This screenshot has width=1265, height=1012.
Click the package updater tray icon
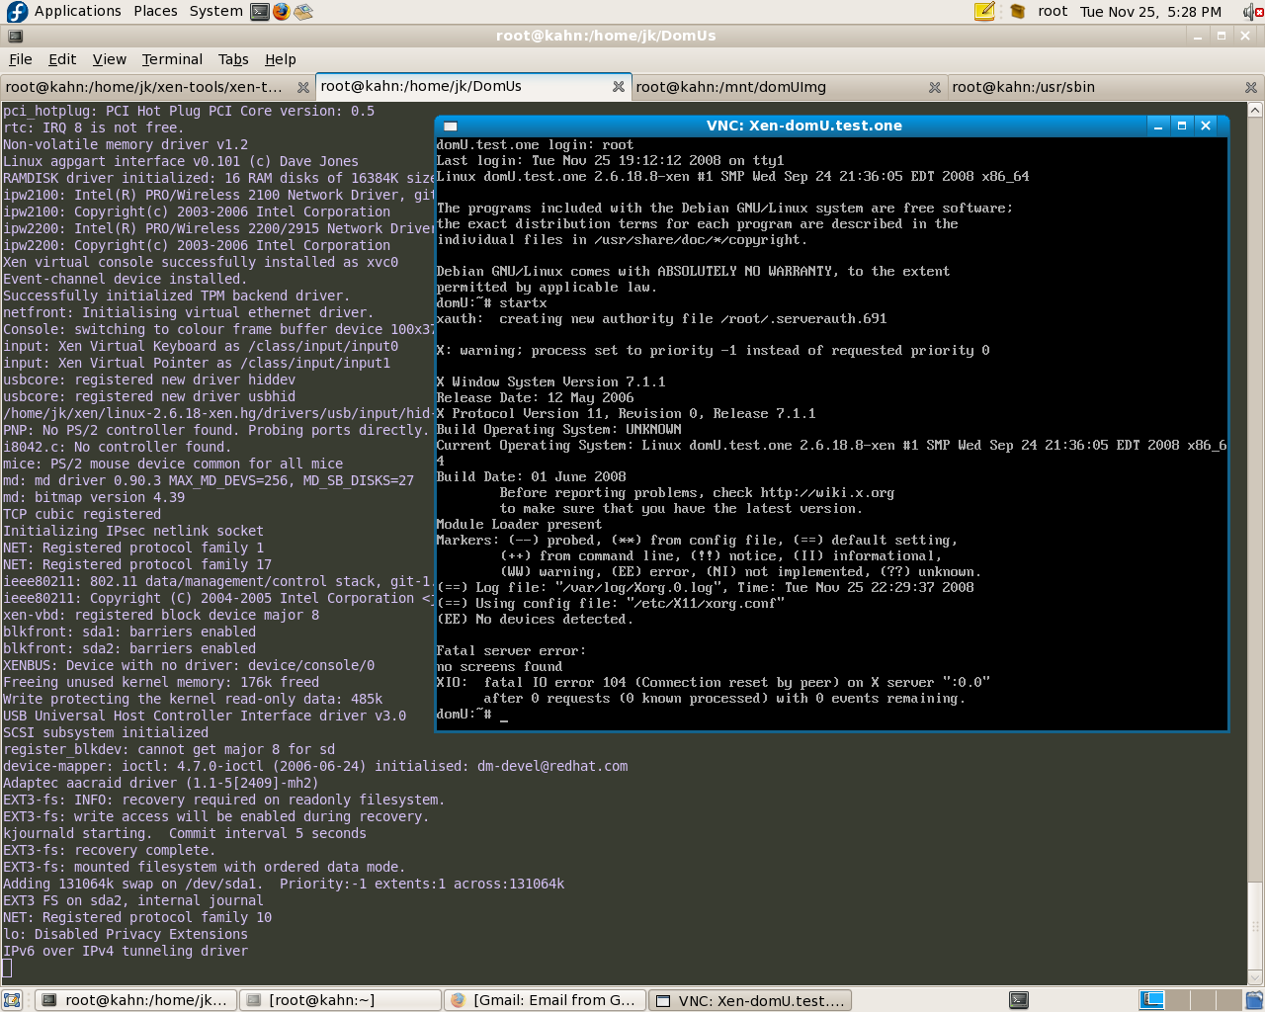[1017, 12]
